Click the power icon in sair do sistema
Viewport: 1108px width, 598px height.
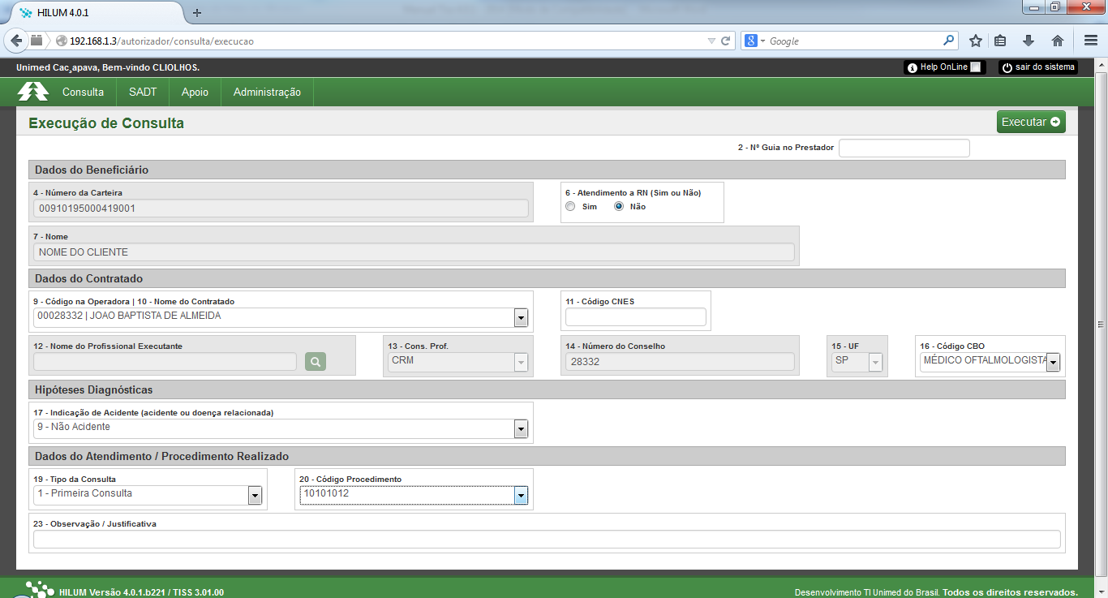click(x=1007, y=67)
